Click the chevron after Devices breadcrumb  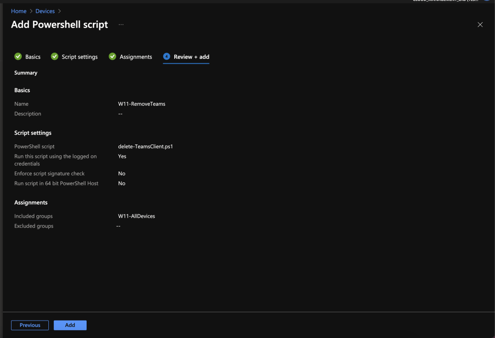coord(60,11)
